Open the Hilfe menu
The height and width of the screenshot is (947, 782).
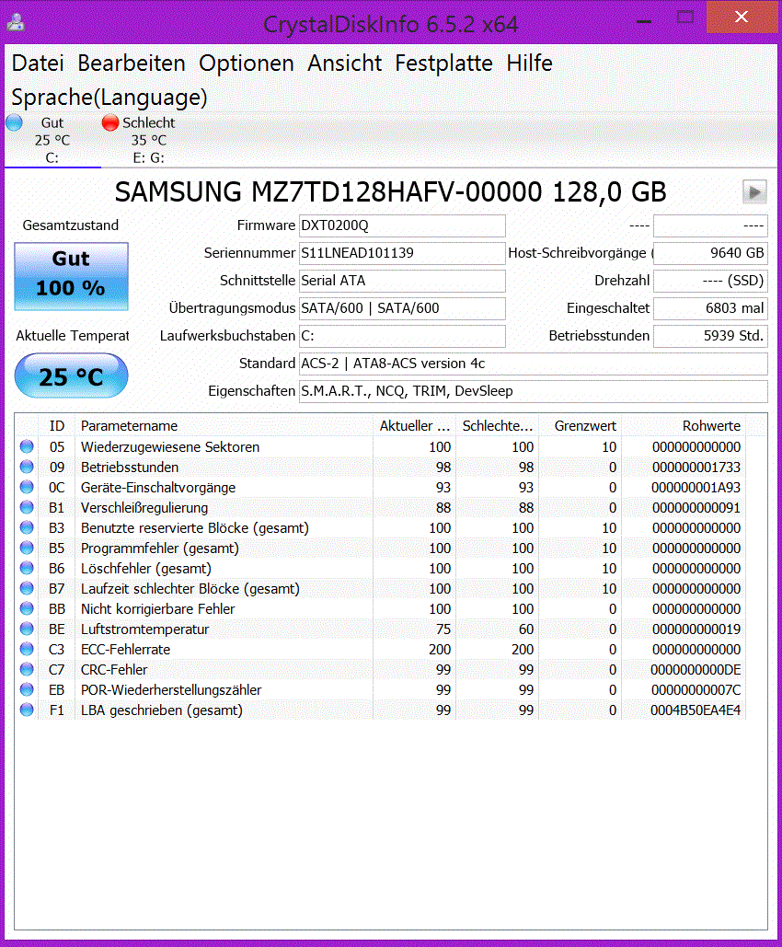coord(529,63)
